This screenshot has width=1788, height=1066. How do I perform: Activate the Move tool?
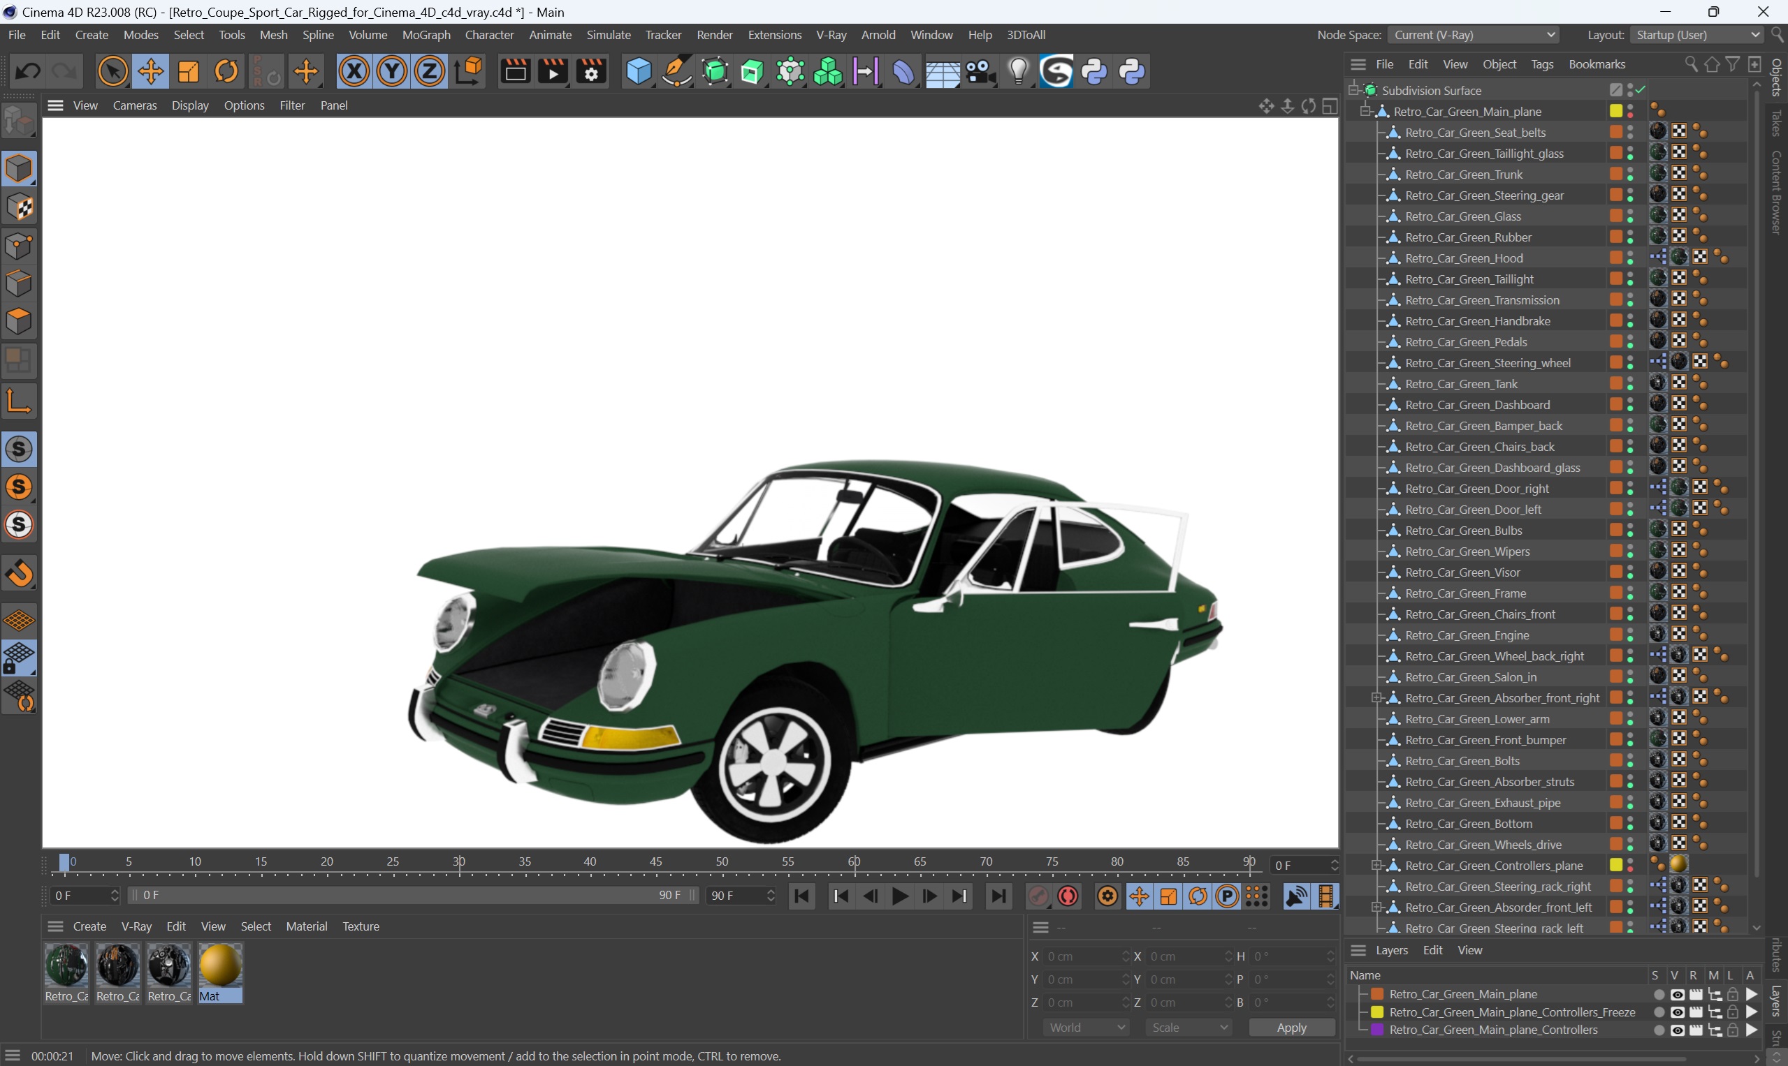click(150, 72)
